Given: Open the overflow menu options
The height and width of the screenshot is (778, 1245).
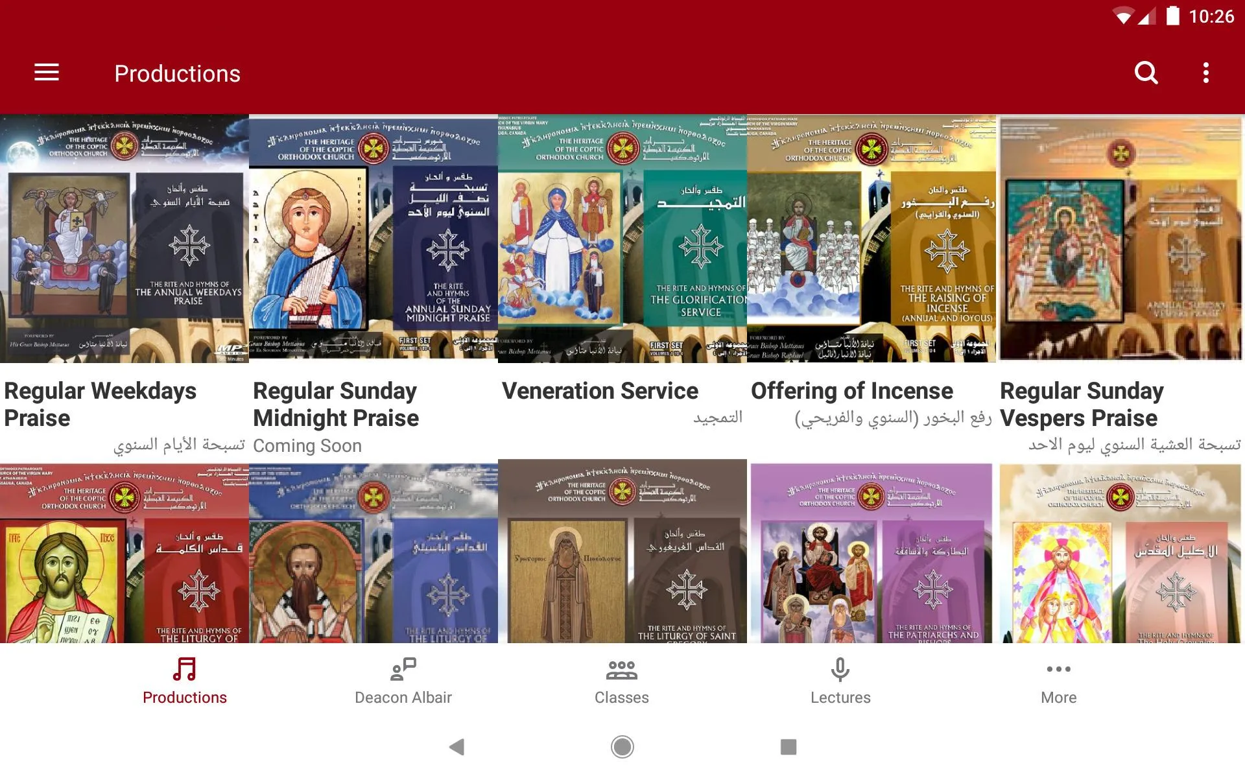Looking at the screenshot, I should 1207,73.
